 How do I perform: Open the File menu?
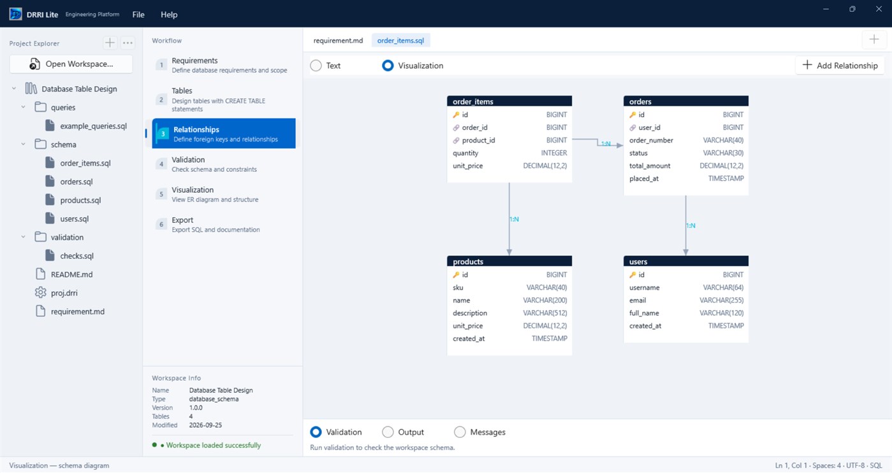click(138, 14)
